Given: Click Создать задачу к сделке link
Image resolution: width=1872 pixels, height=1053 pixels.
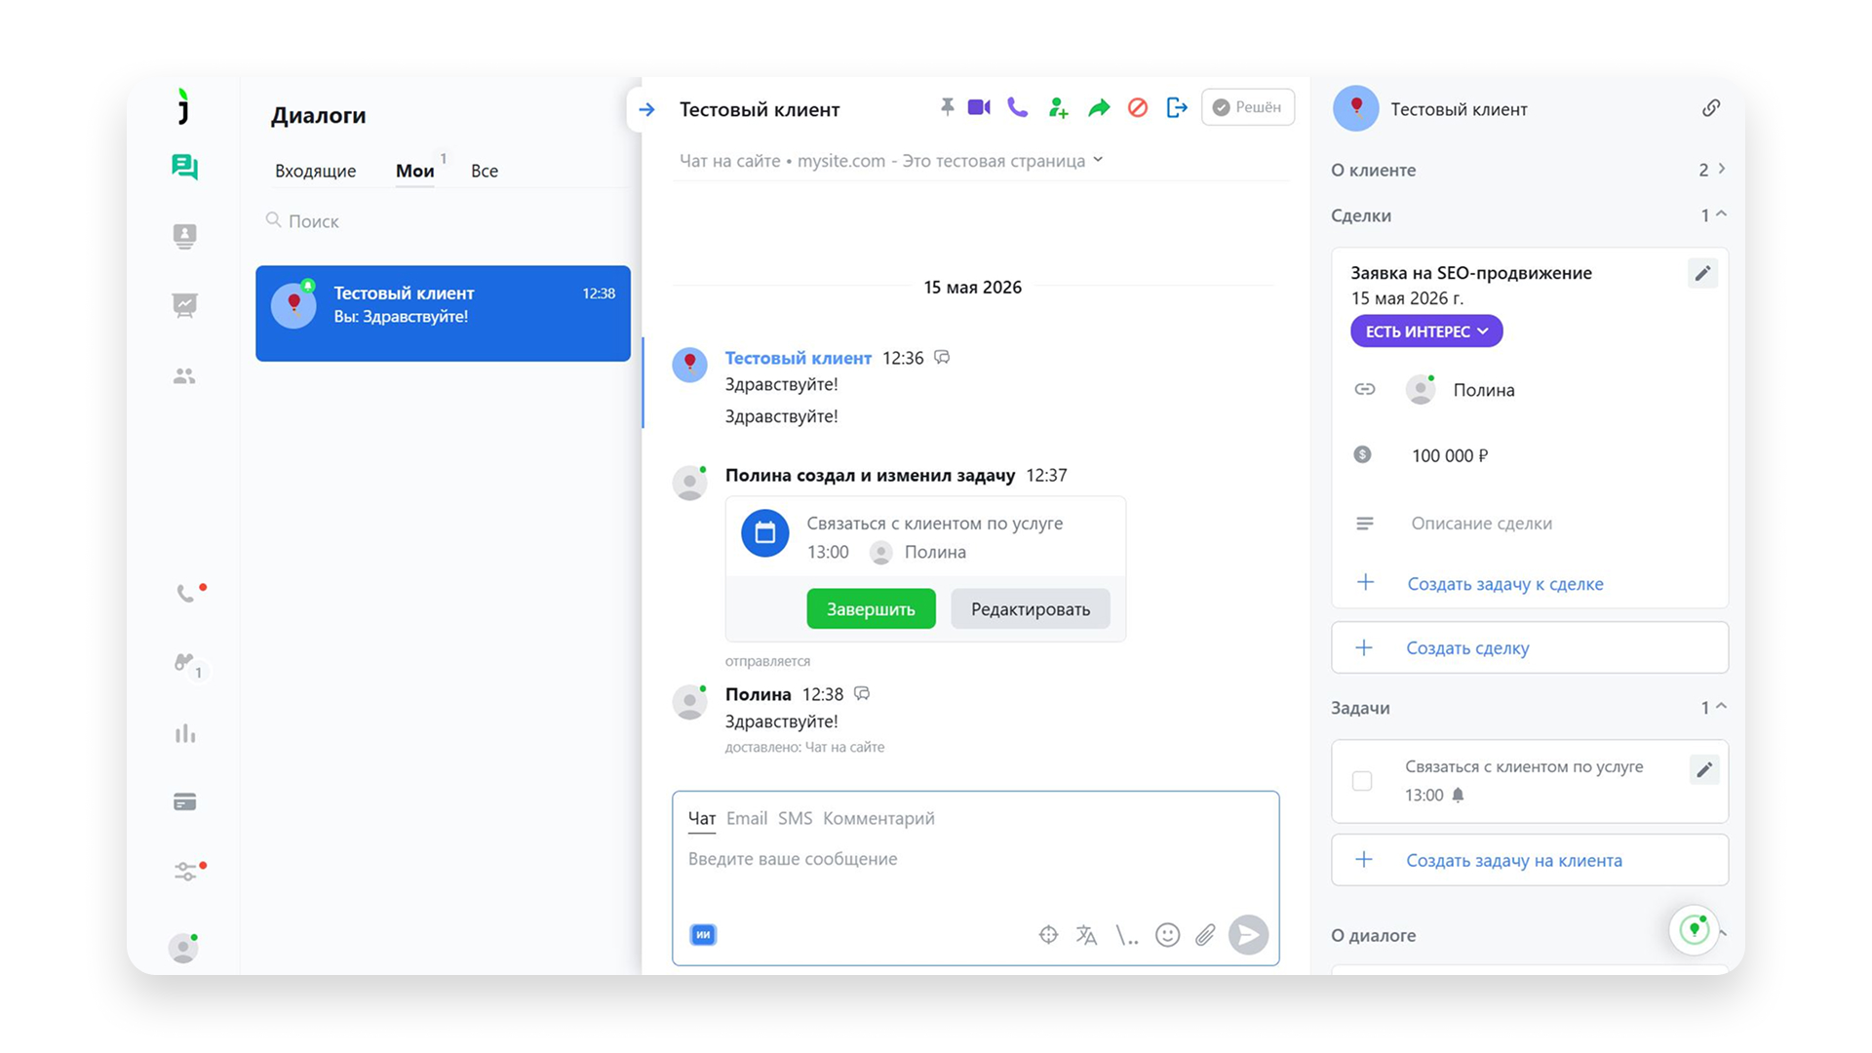Looking at the screenshot, I should (1504, 584).
